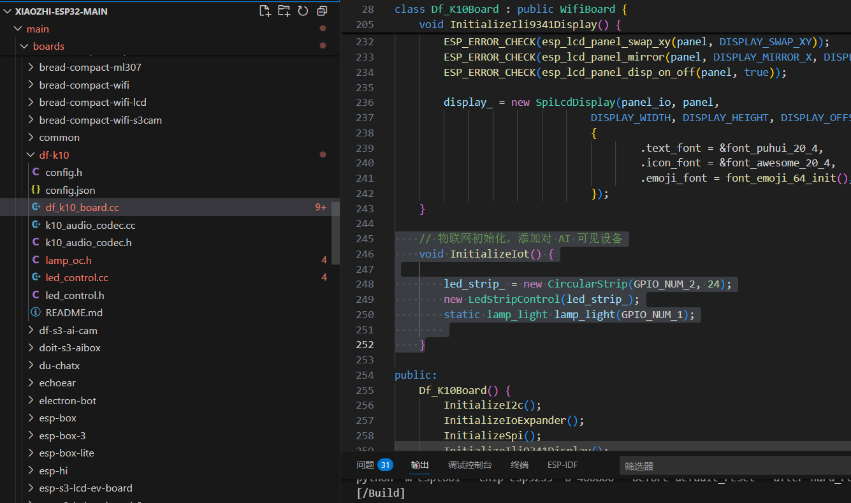Screen dimensions: 851x503
Task: Switch to the 问题 panel tab
Action: click(365, 465)
